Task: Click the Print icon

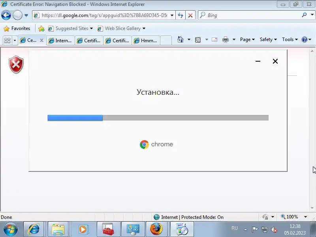Action: [226, 39]
